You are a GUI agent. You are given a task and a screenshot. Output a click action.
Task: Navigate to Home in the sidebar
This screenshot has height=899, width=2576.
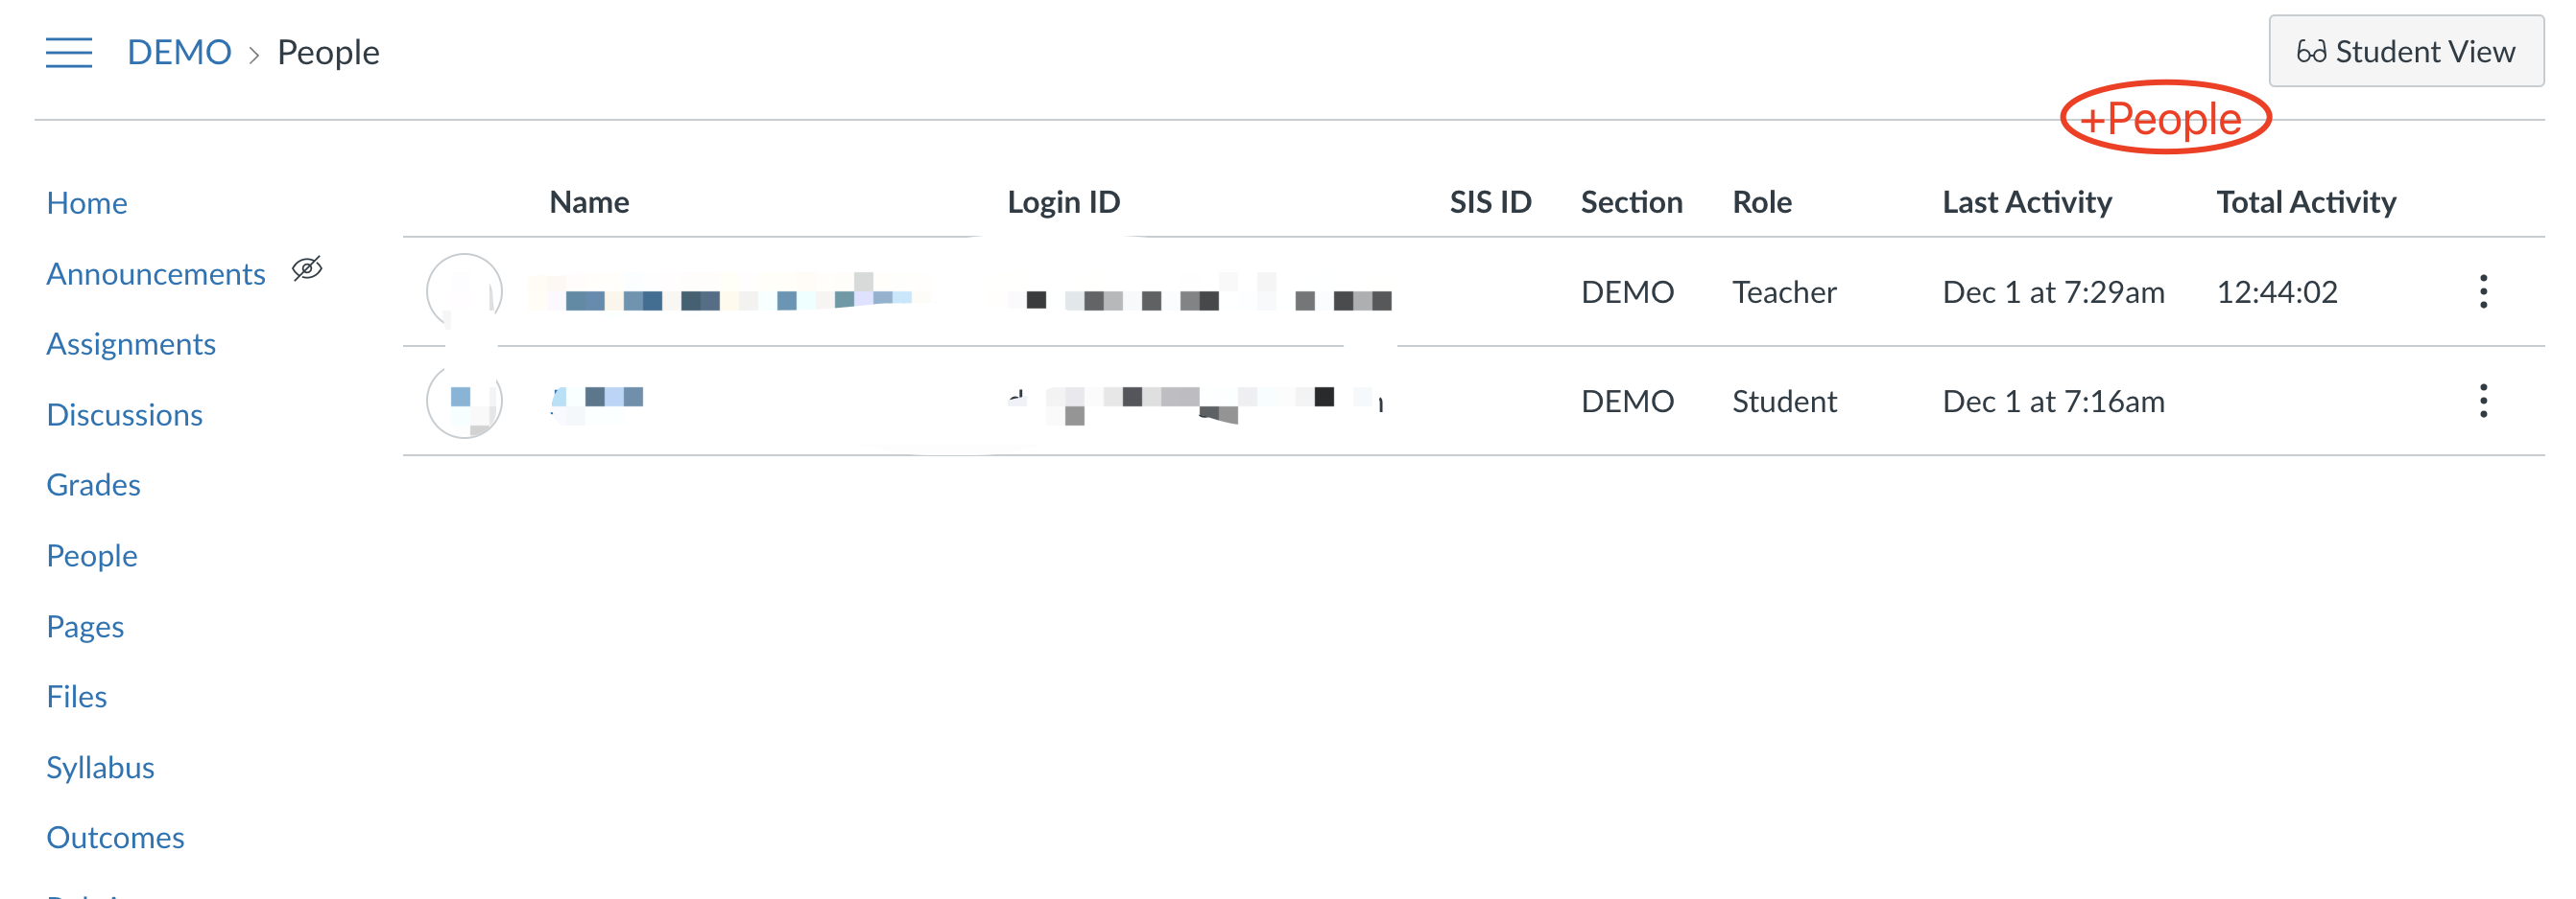pos(86,203)
